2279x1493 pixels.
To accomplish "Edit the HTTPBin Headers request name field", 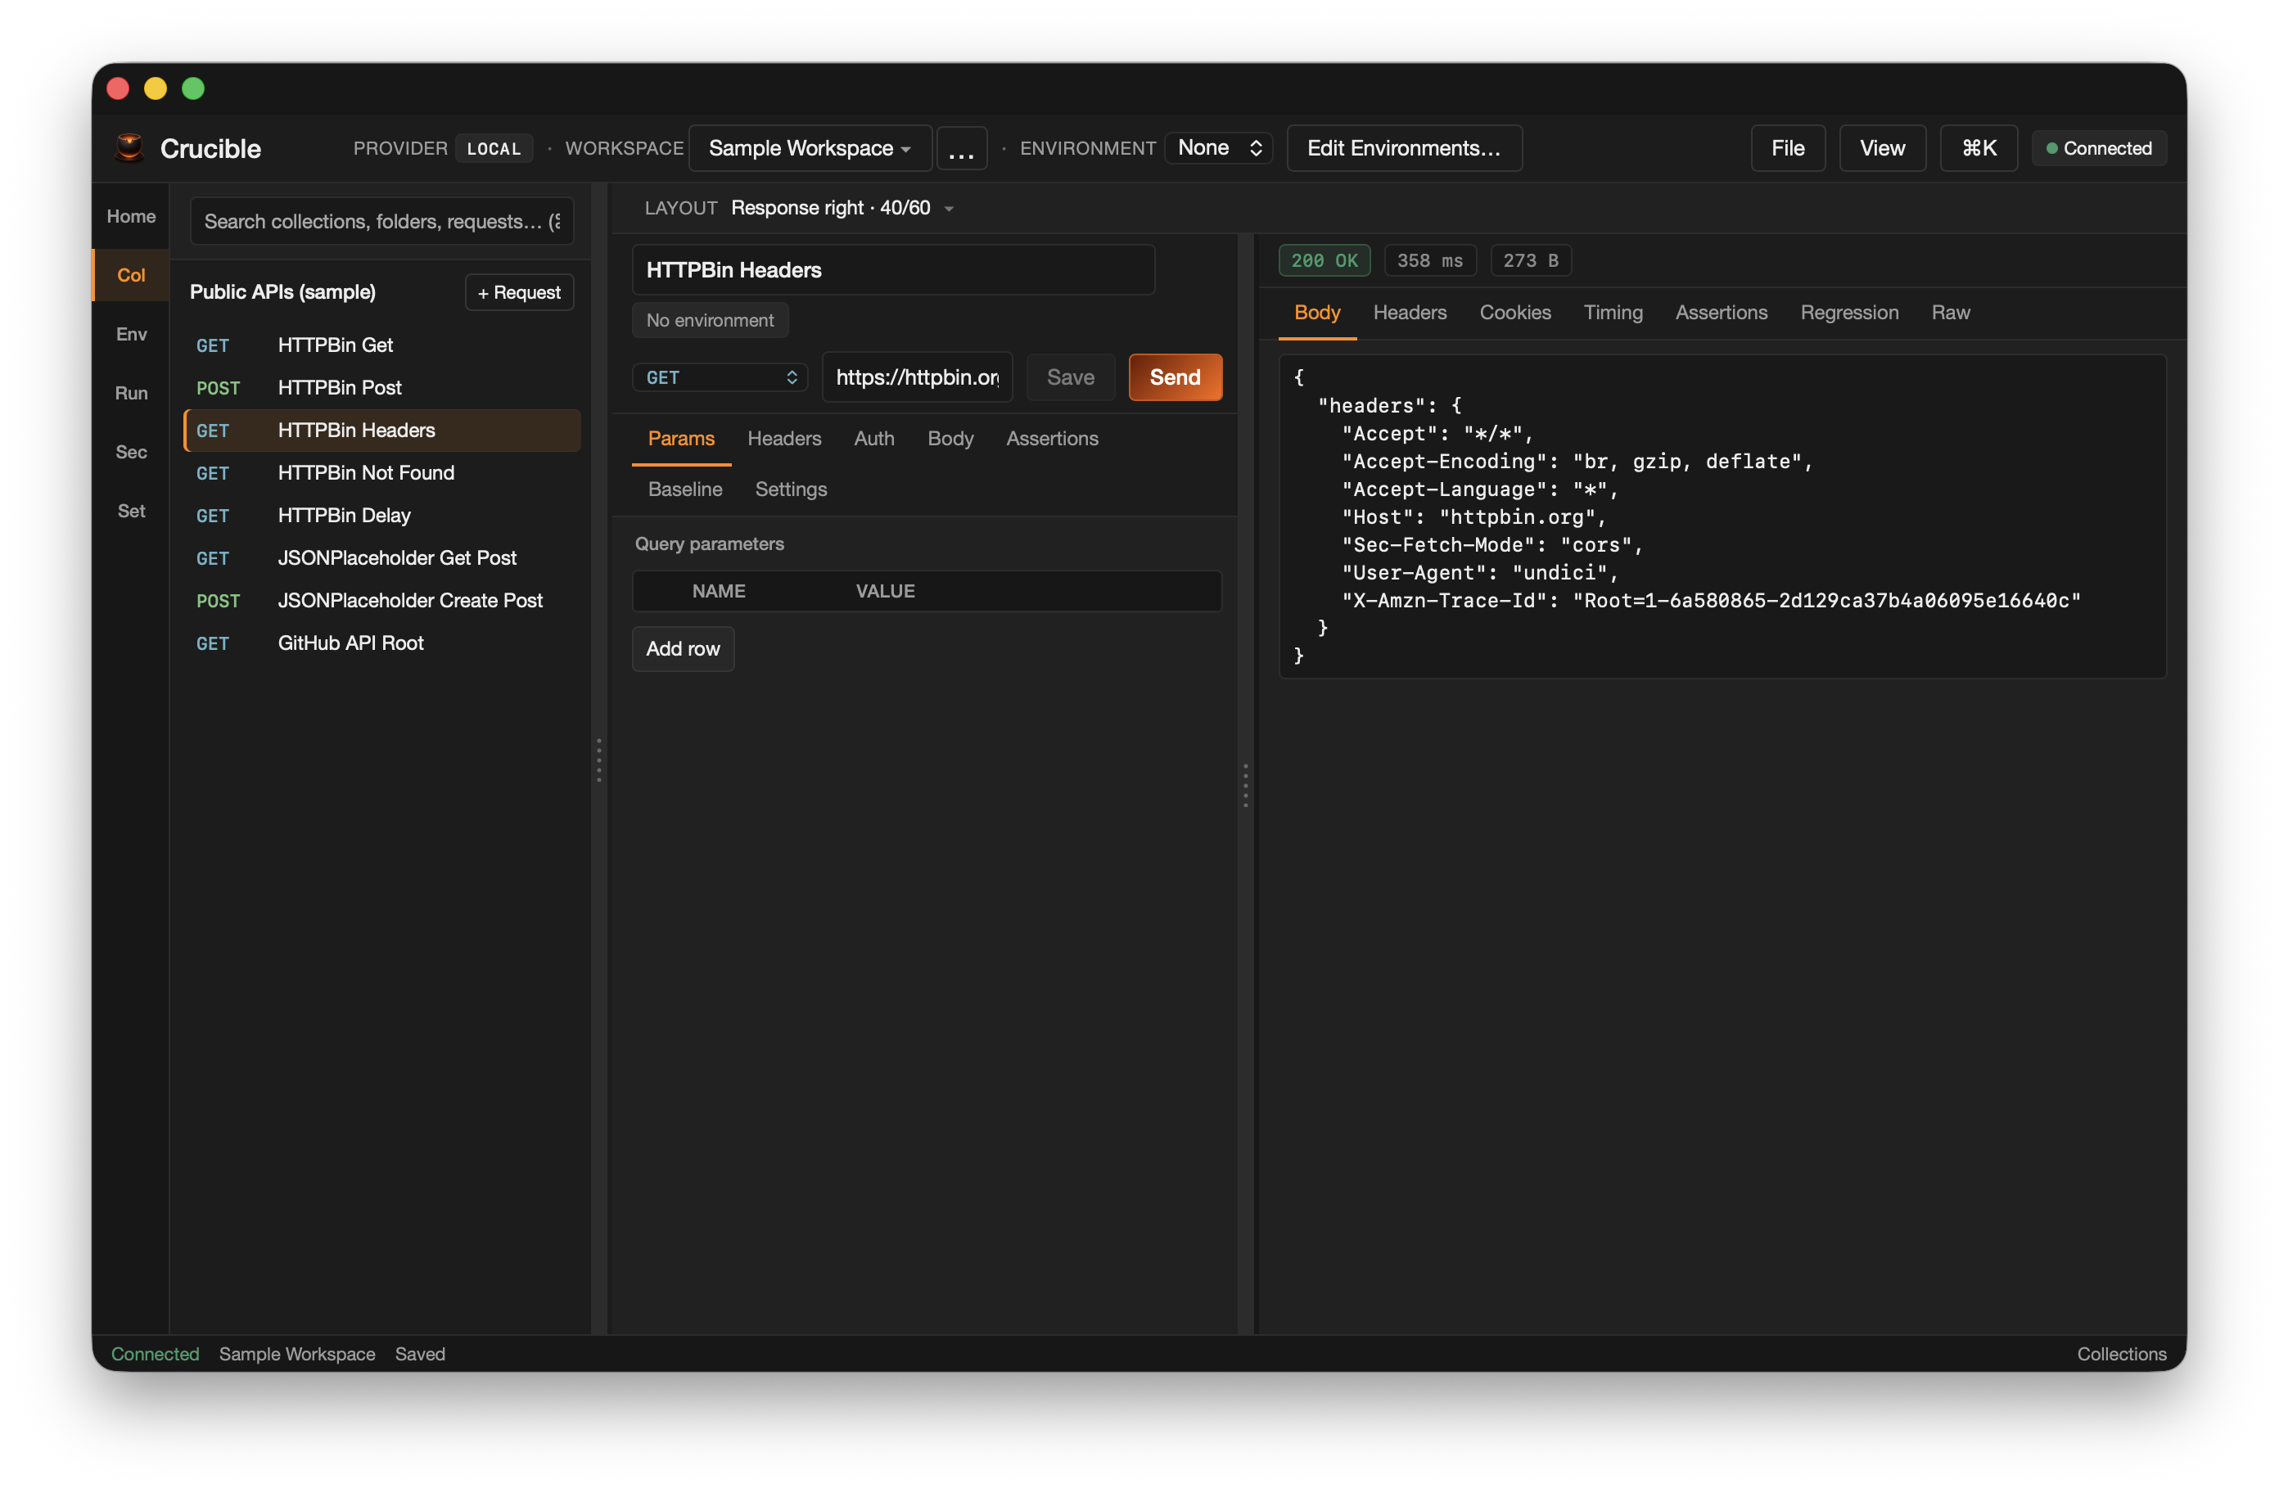I will (x=892, y=270).
